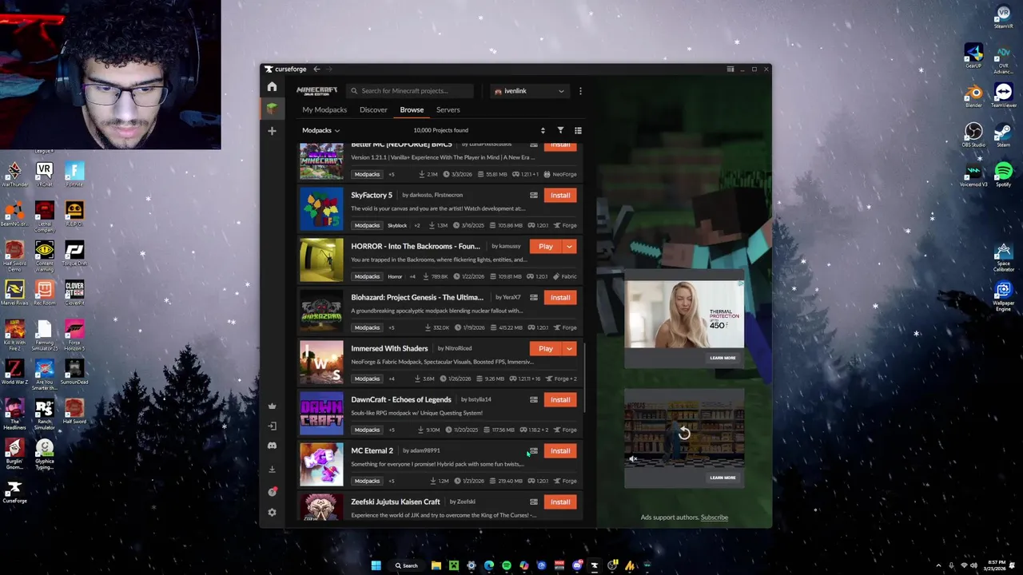Open the Discord icon in CurseForge sidebar
Image resolution: width=1023 pixels, height=575 pixels.
[272, 446]
